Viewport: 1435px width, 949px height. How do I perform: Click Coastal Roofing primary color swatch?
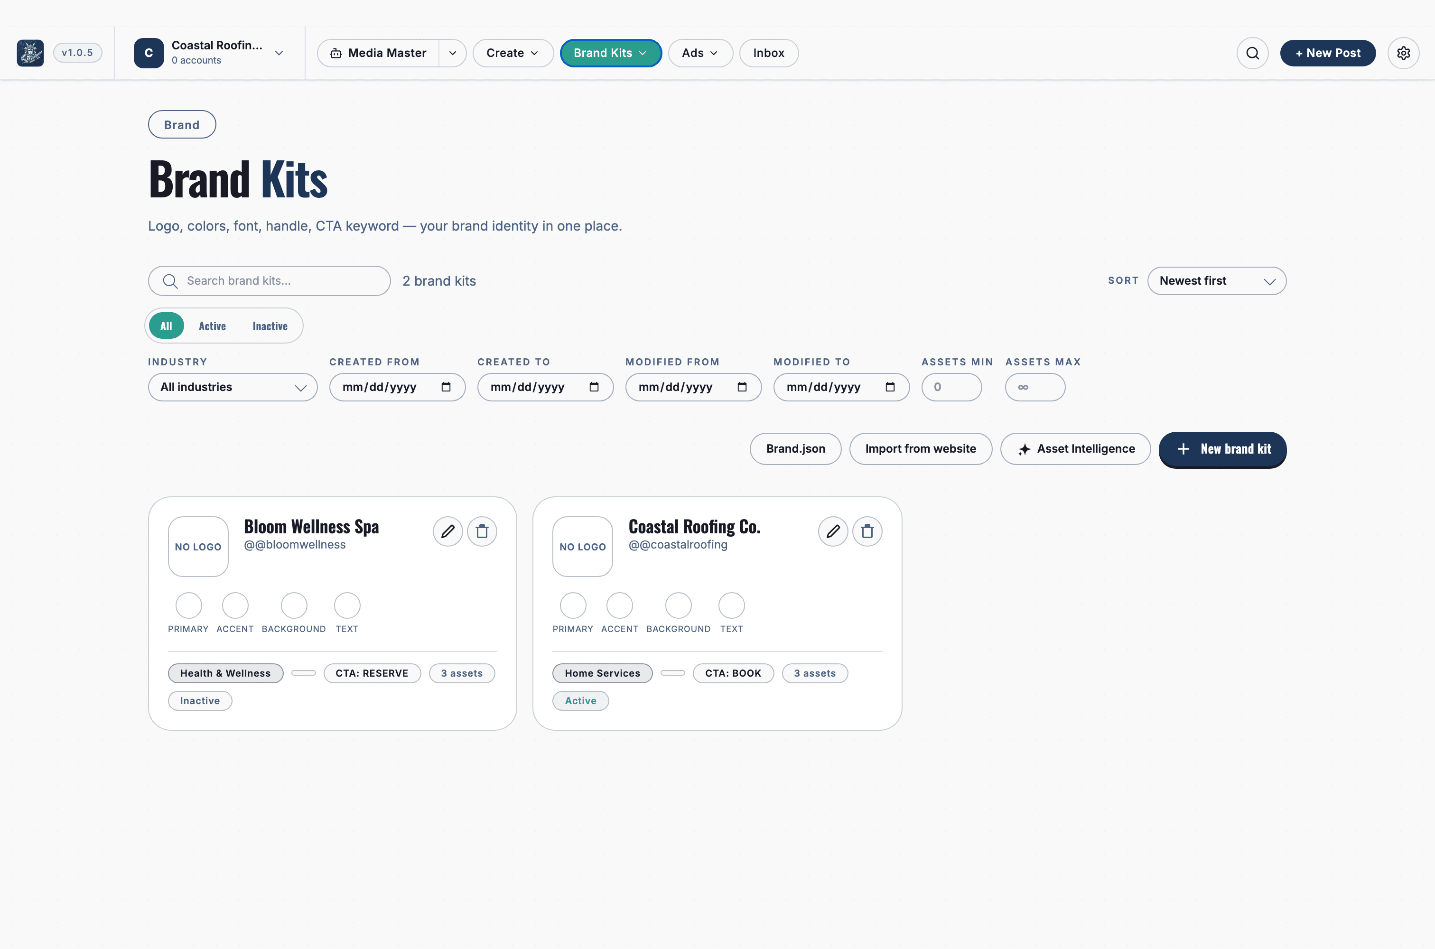coord(573,605)
